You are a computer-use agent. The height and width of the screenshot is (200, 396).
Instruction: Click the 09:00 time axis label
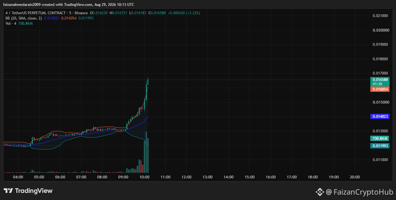tap(123, 177)
